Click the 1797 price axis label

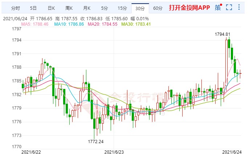[x=17, y=29]
